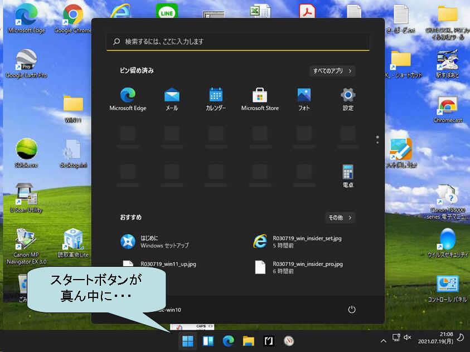Open 設定 from the pinned apps
470x352 pixels.
coord(348,99)
